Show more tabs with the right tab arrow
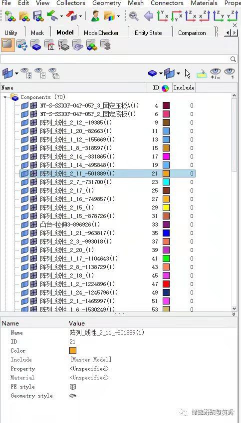Viewport: 241px width, 423px height. 235,33
